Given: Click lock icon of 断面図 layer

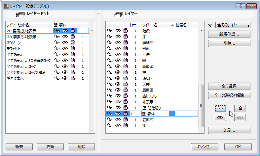Looking at the screenshot, I should pos(110,66).
